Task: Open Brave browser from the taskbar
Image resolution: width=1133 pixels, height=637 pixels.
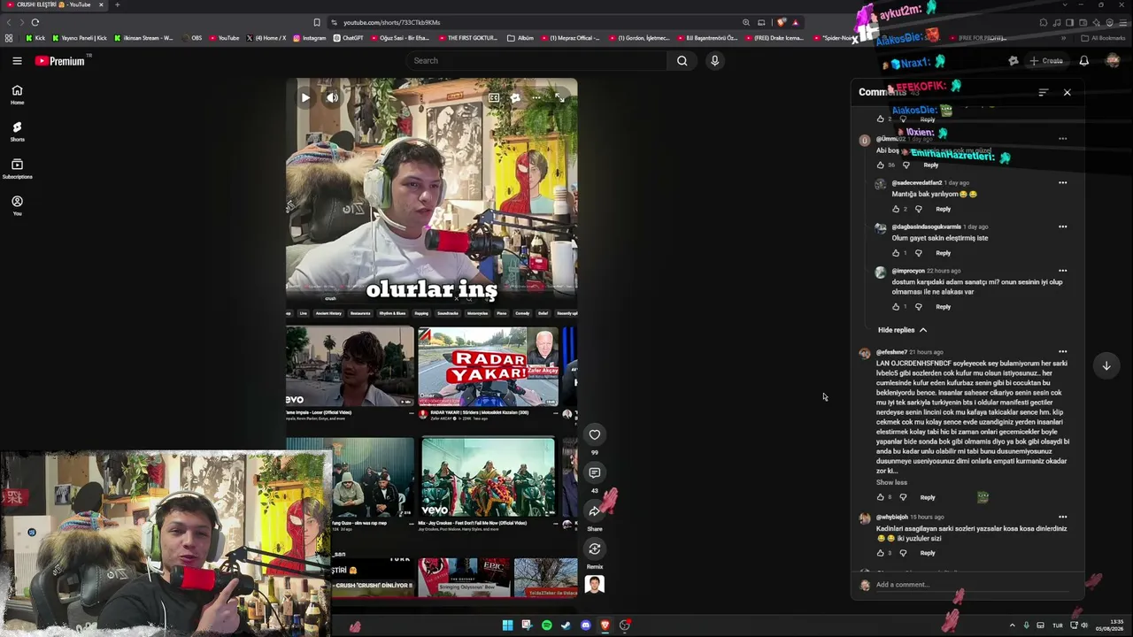Action: (x=605, y=625)
